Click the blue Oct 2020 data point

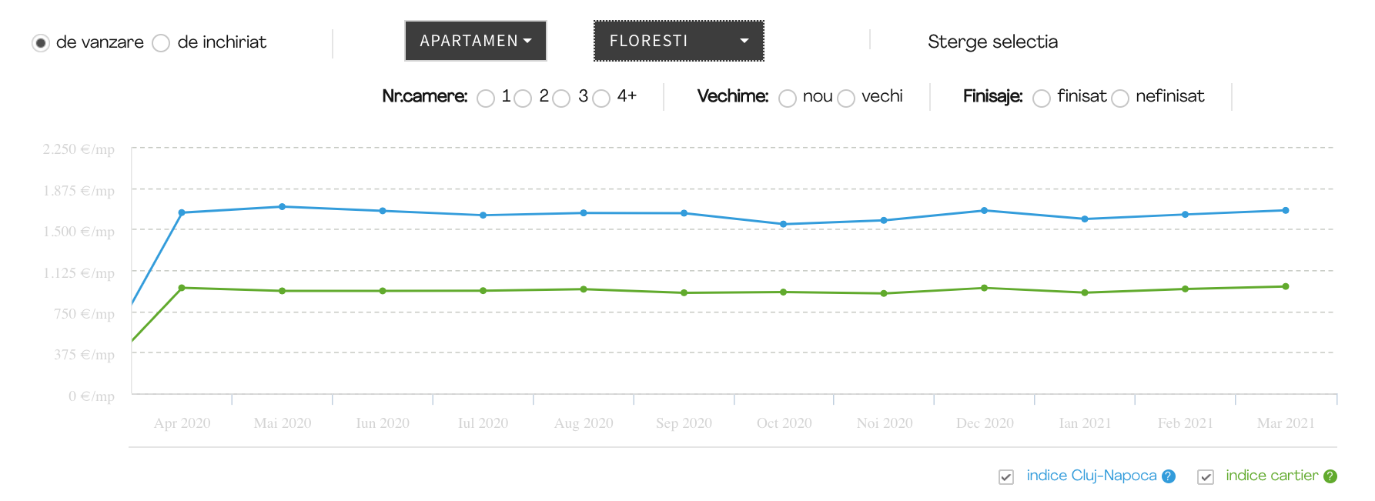[784, 224]
